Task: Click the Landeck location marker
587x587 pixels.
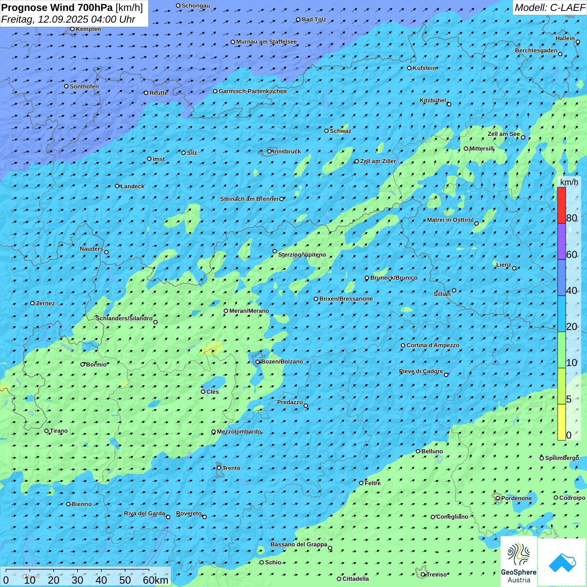Action: coord(117,186)
